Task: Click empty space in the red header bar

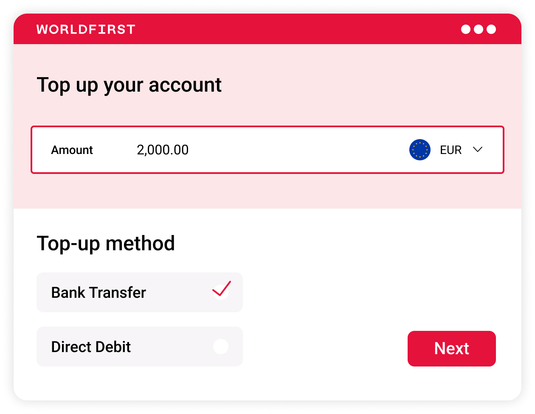Action: point(297,29)
